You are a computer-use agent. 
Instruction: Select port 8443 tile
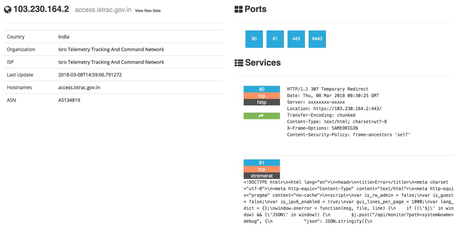[317, 39]
